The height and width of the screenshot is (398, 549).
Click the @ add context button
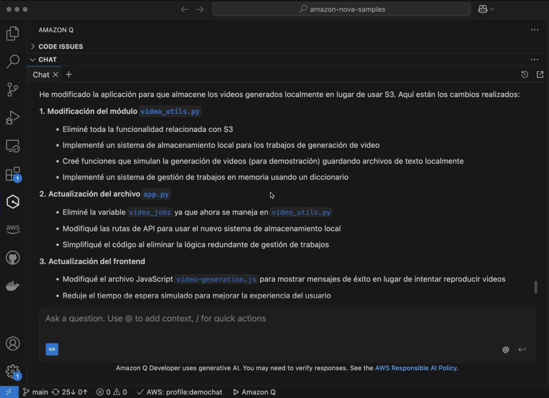pyautogui.click(x=506, y=350)
